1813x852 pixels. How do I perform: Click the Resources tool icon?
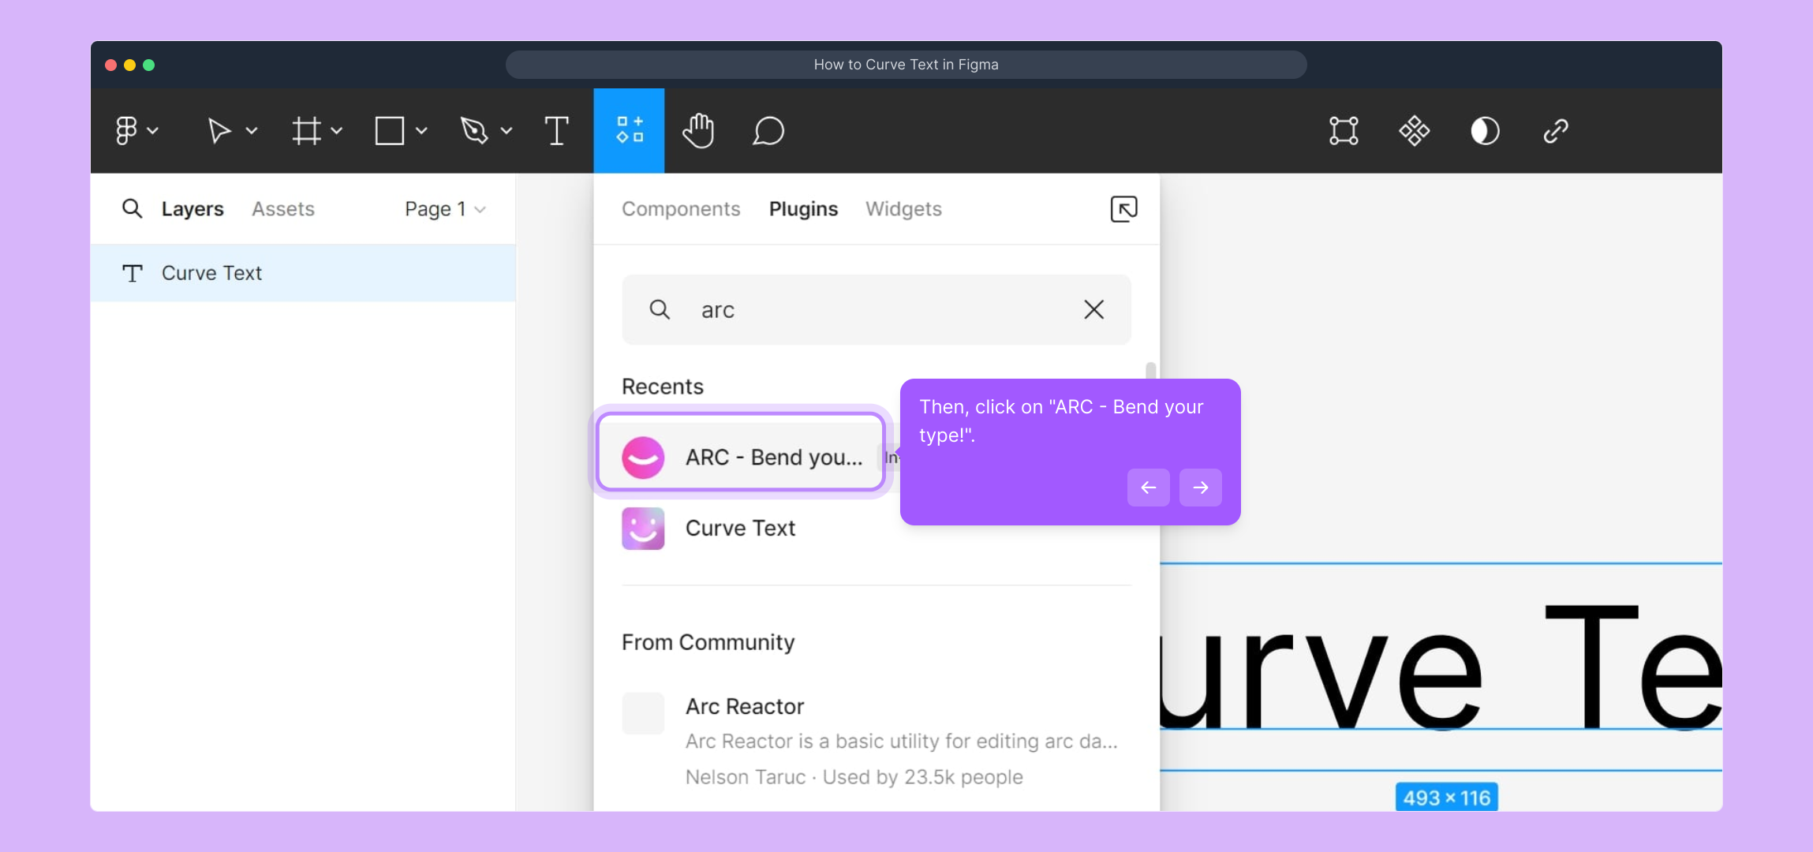629,130
